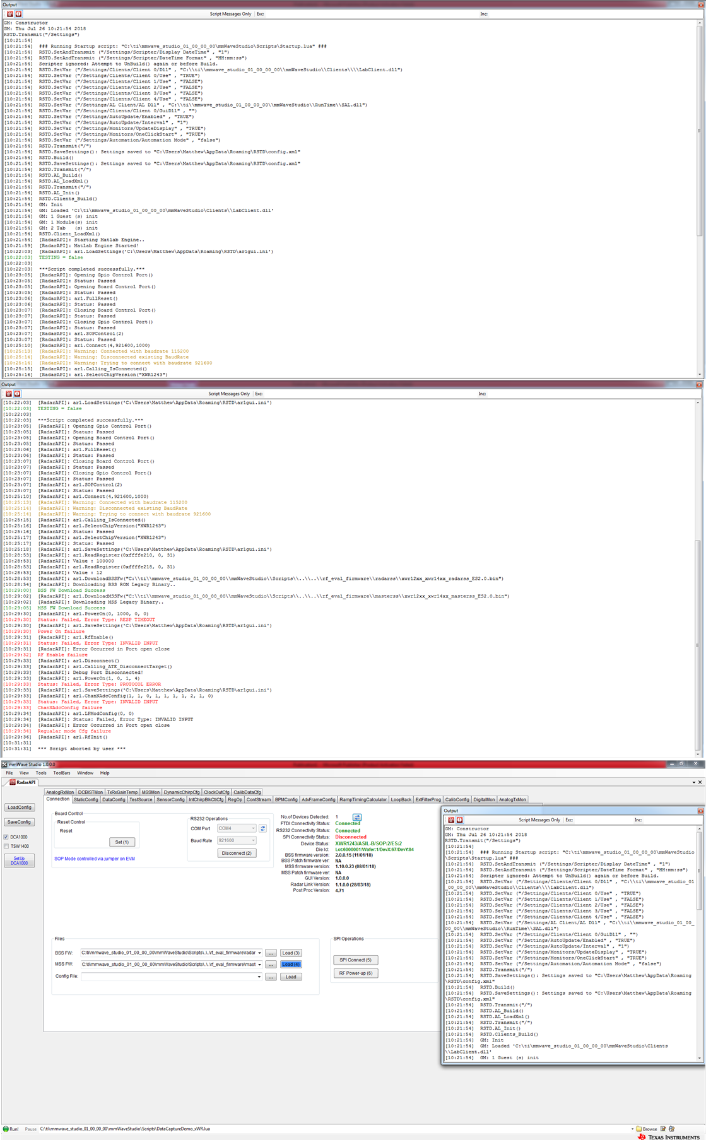Click the Pause button in status bar
Screen dimensions: 706x1140
(30, 1129)
